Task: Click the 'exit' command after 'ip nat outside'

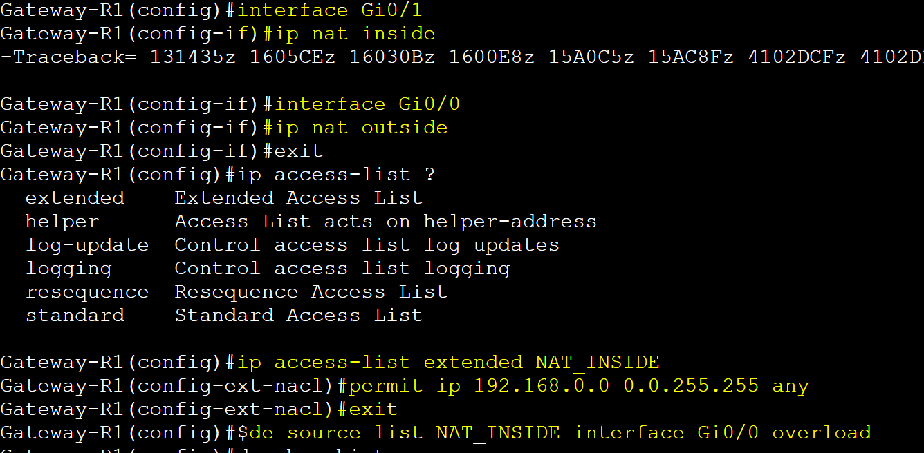Action: (x=299, y=151)
